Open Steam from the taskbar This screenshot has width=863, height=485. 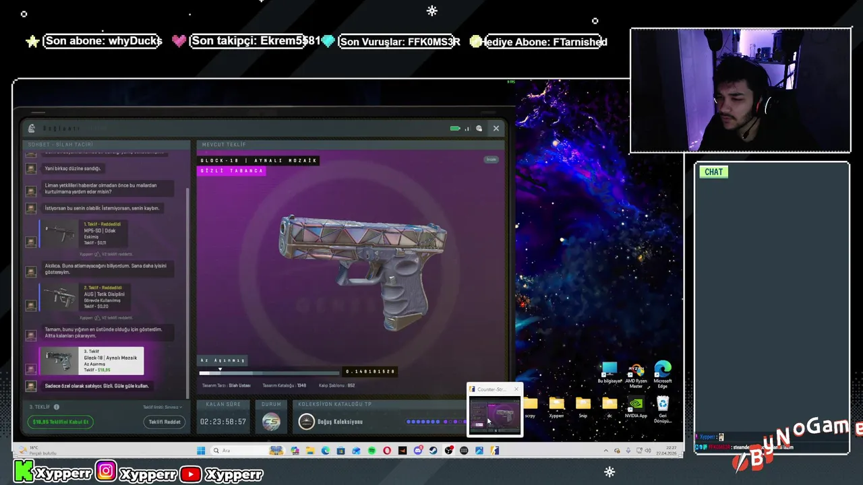pyautogui.click(x=433, y=451)
